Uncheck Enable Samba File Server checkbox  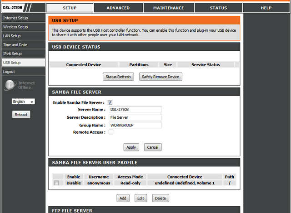pos(110,102)
